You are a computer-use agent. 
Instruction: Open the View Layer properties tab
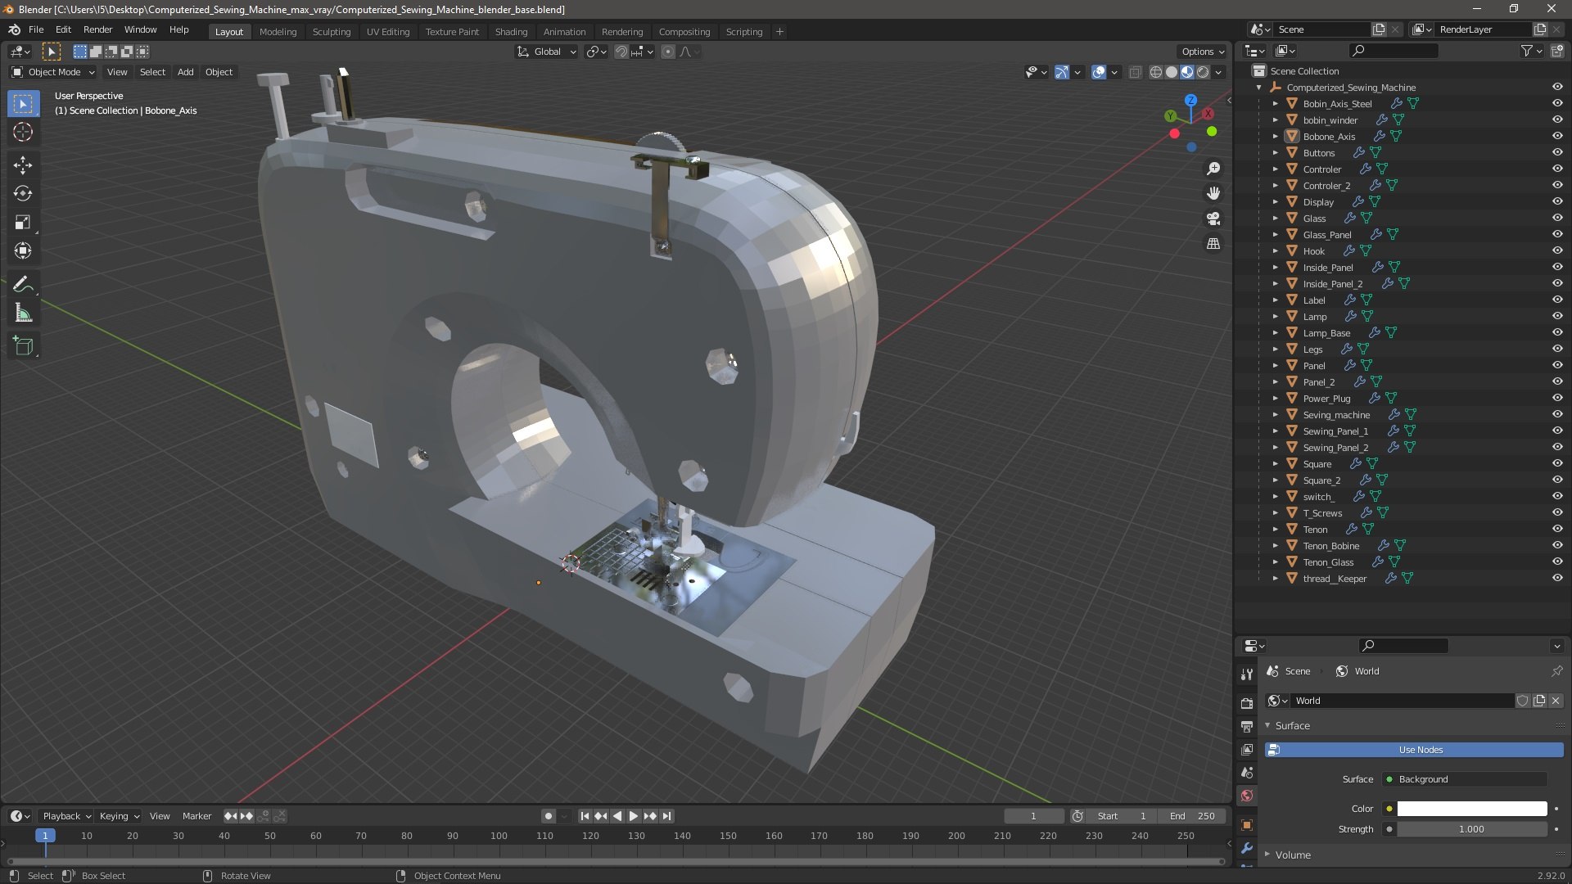(1247, 749)
